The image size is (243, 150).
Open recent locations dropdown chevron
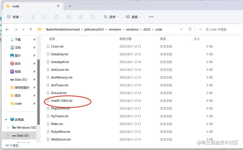(23, 29)
